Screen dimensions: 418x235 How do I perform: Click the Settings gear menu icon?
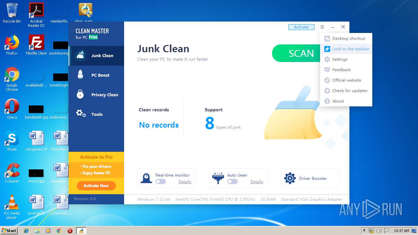(327, 59)
